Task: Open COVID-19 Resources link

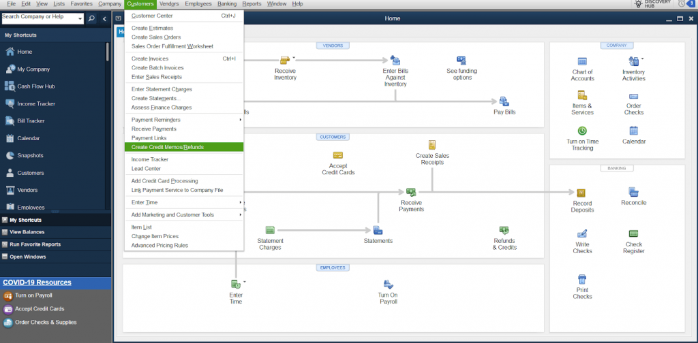Action: (x=37, y=282)
